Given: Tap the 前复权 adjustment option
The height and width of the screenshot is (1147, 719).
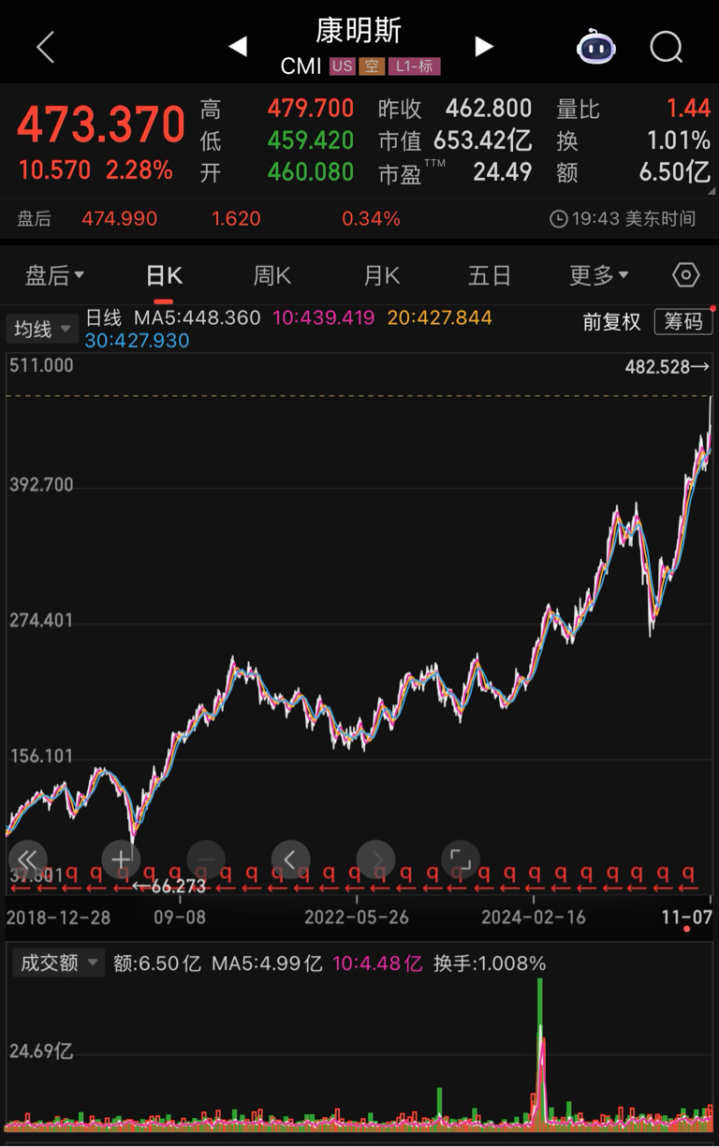Looking at the screenshot, I should tap(611, 322).
